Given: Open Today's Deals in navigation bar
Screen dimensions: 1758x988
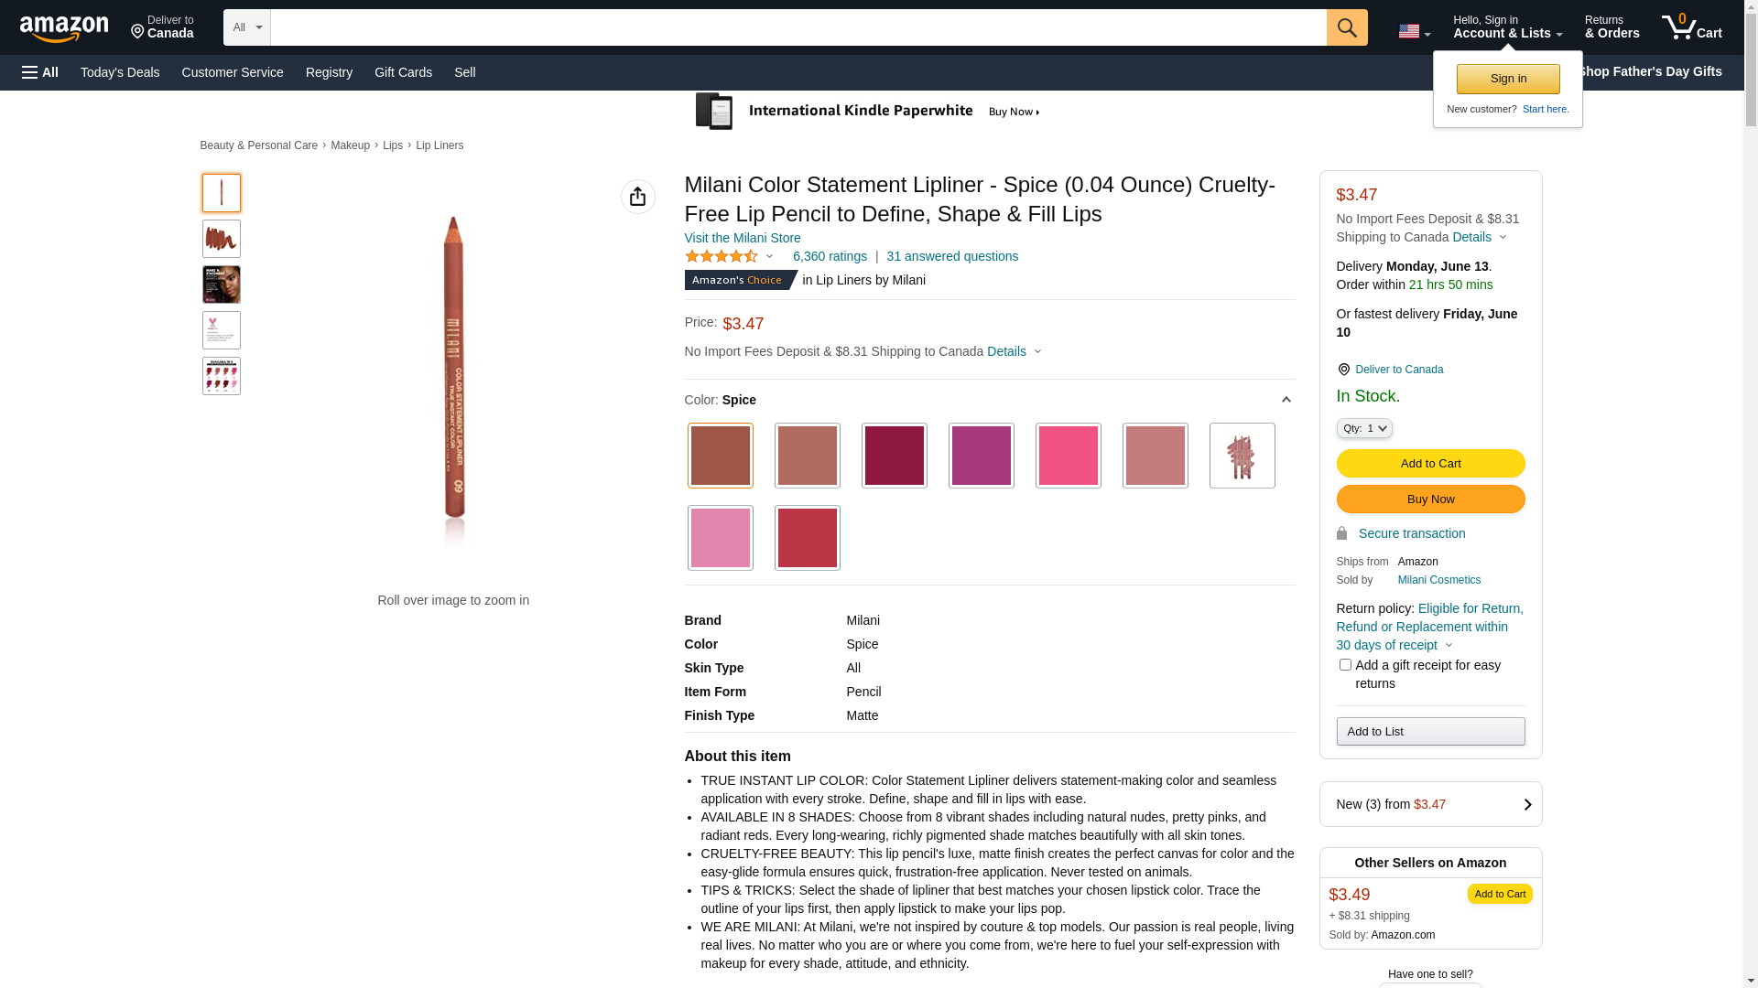Looking at the screenshot, I should (x=120, y=72).
